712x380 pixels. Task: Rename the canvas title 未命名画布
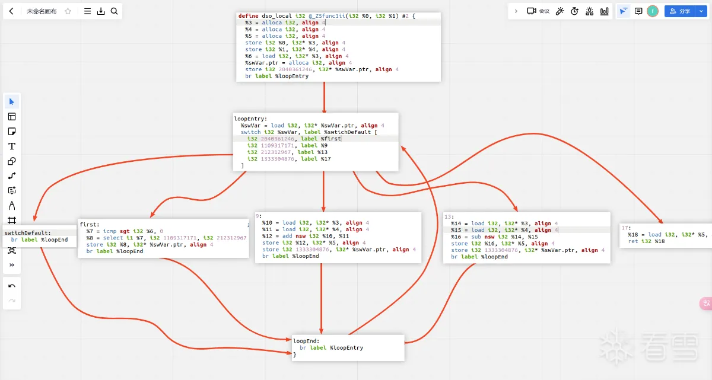[42, 11]
